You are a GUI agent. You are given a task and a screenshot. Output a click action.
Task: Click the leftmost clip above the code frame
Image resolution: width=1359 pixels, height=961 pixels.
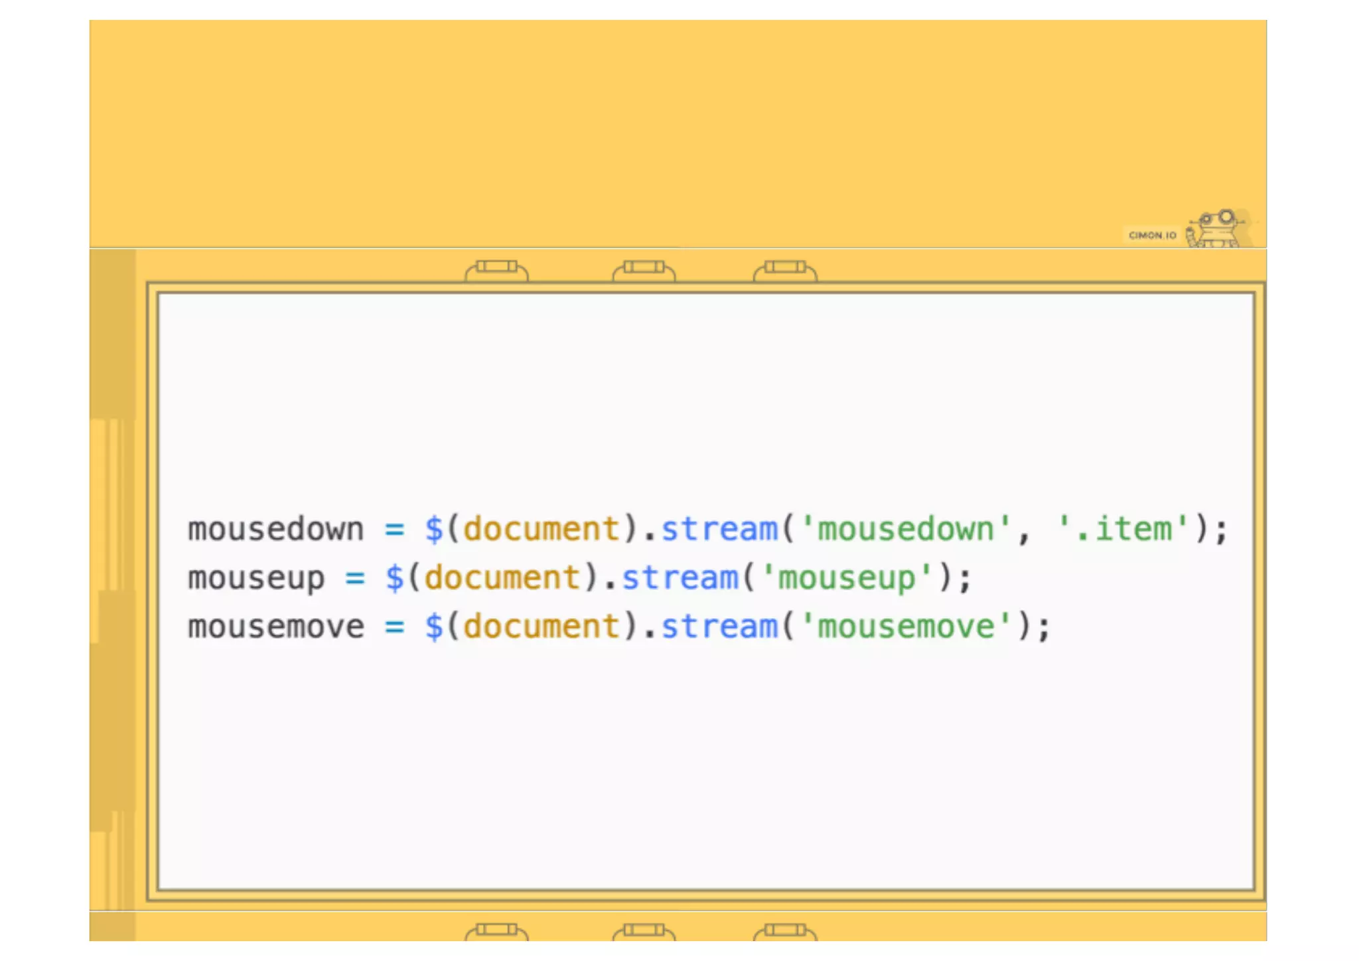pos(496,269)
